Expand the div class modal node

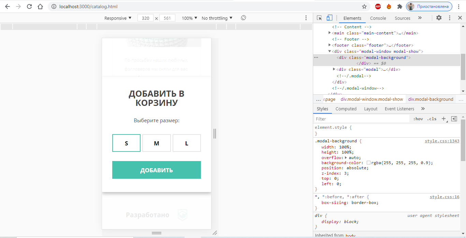click(x=334, y=69)
